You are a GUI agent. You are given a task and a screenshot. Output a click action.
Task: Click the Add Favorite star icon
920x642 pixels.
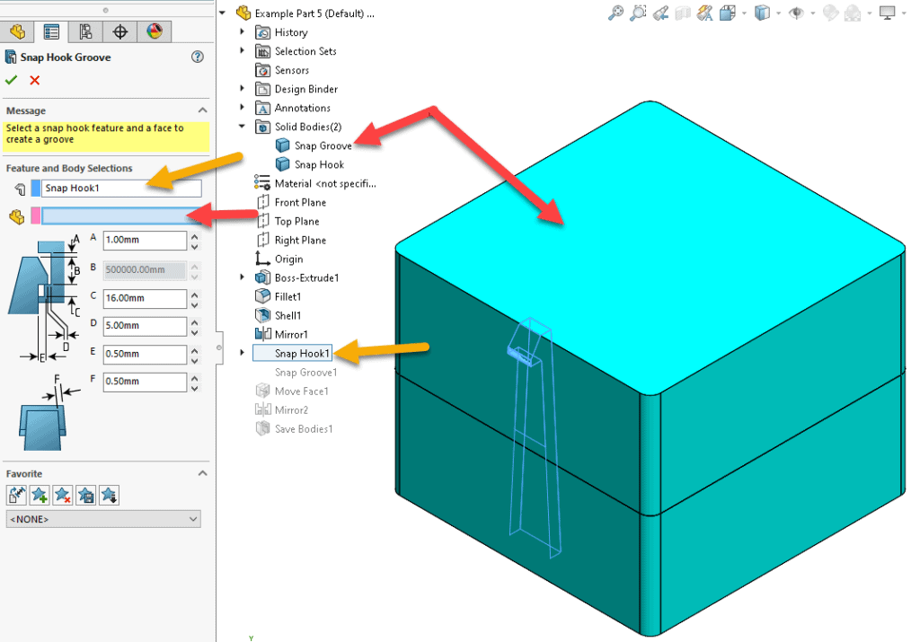point(39,495)
